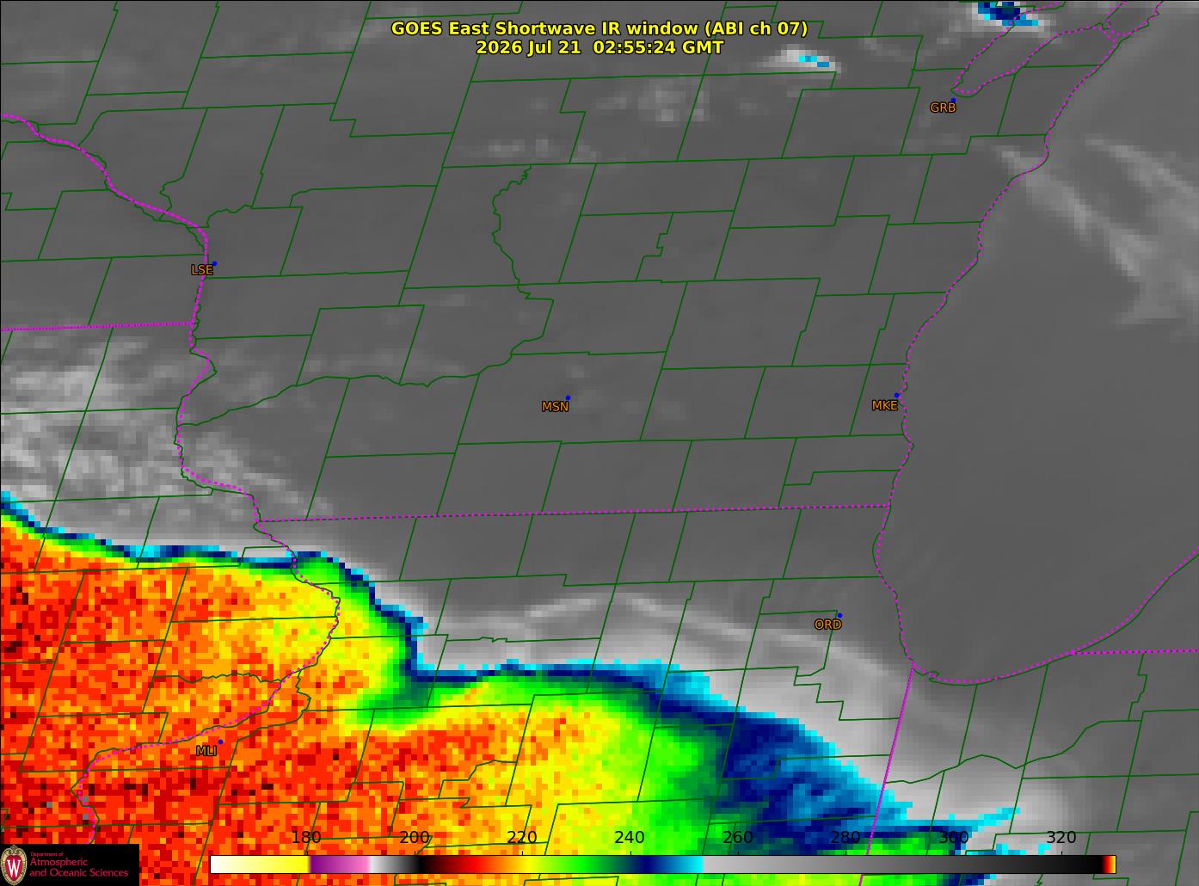The width and height of the screenshot is (1199, 886).
Task: Click the MKE station marker label
Action: click(x=884, y=405)
